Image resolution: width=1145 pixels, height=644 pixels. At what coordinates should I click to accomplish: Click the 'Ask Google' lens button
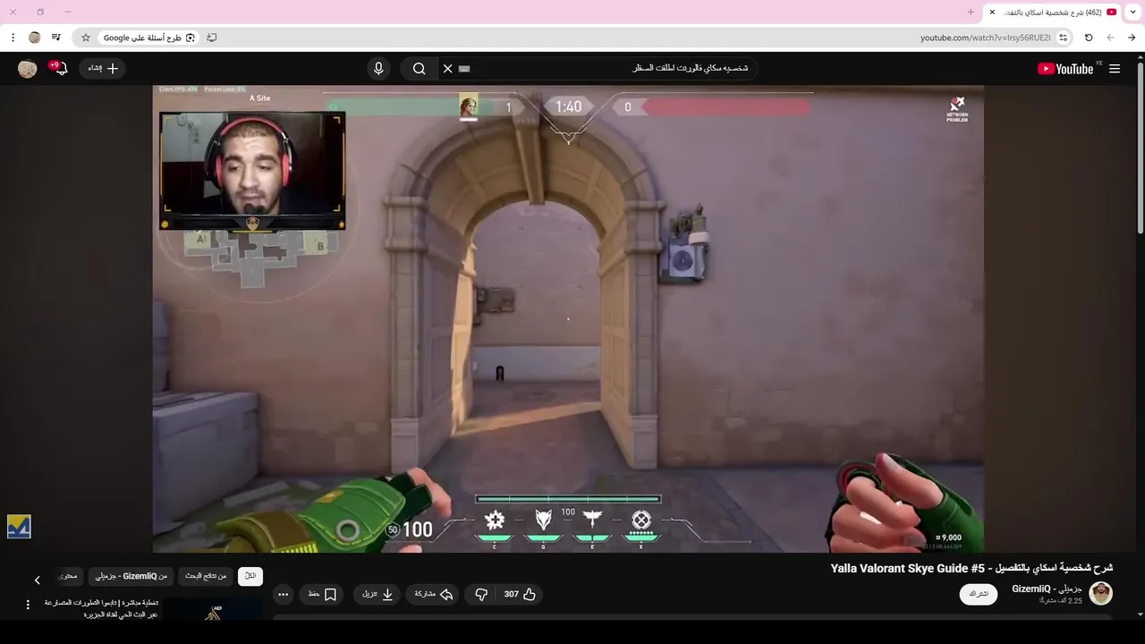click(x=148, y=38)
